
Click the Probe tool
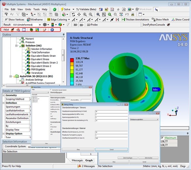(x=92, y=25)
